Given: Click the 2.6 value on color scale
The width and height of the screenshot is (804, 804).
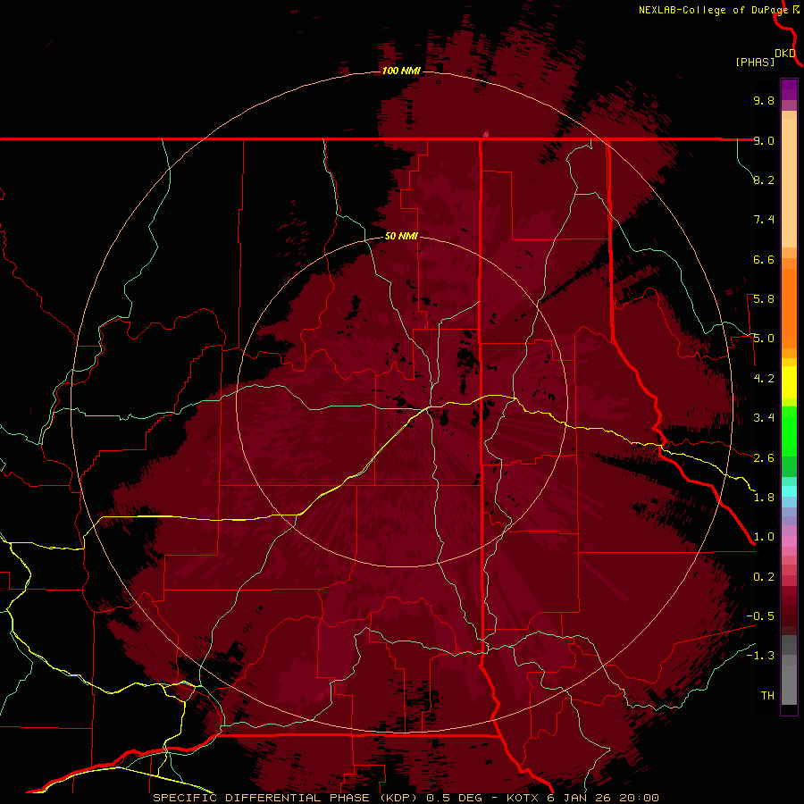Looking at the screenshot, I should coord(764,458).
